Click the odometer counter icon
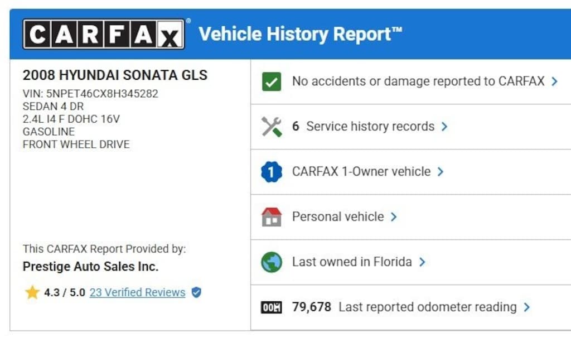571x347 pixels. point(272,307)
